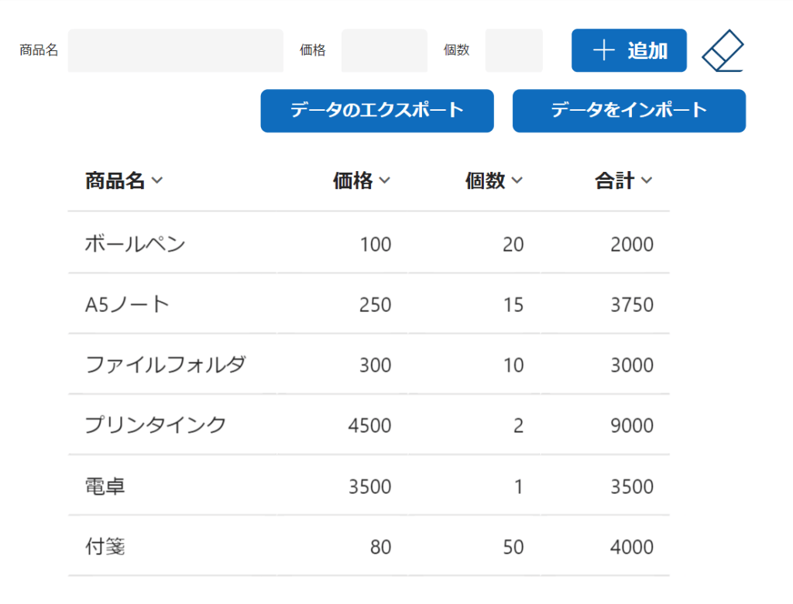Click the eraser clear icon
Viewport: 793px width, 604px height.
(x=723, y=51)
